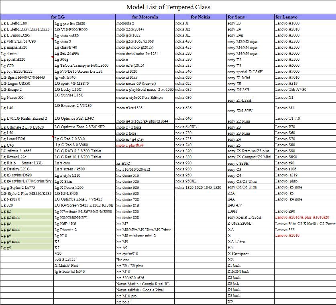
Task: Select the red 'Lenovo A2016/A plus A1010a20' cell
Action: point(305,217)
